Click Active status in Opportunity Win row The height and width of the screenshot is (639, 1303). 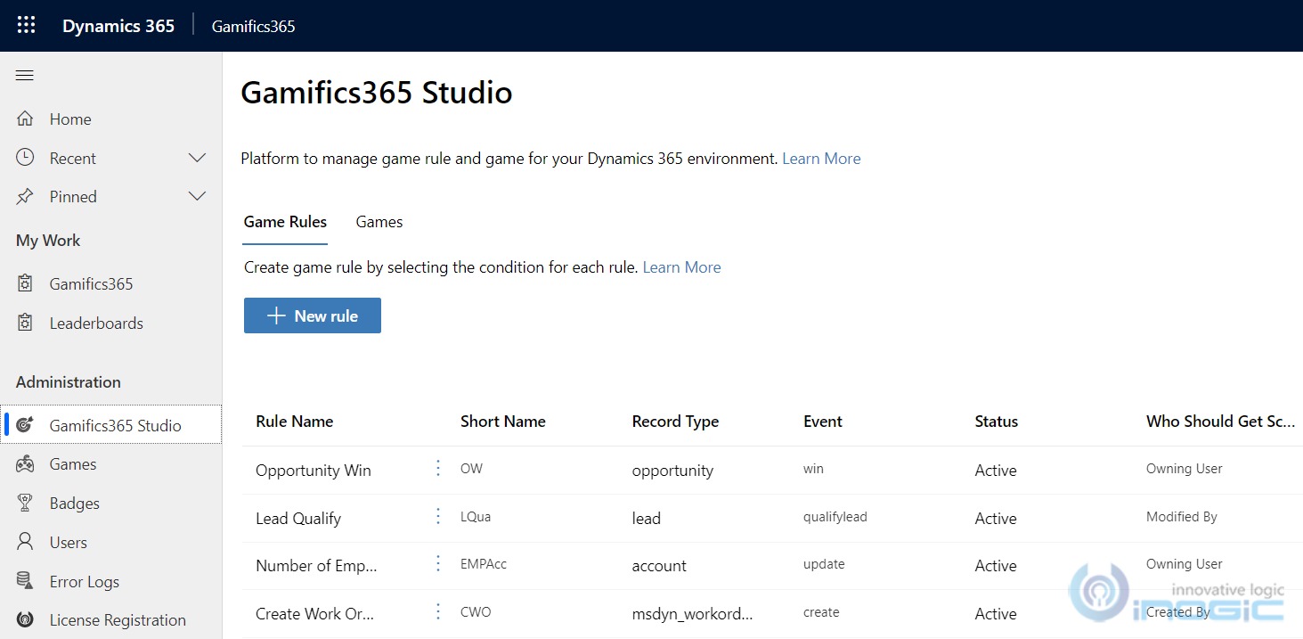(996, 471)
